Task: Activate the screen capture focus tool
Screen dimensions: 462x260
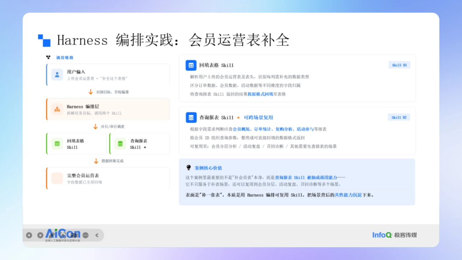Action: coord(63,235)
